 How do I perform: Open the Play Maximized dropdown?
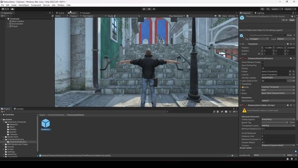[x=177, y=16]
